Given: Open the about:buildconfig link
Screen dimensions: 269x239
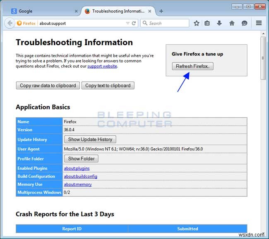Looking at the screenshot, I should click(x=80, y=176).
